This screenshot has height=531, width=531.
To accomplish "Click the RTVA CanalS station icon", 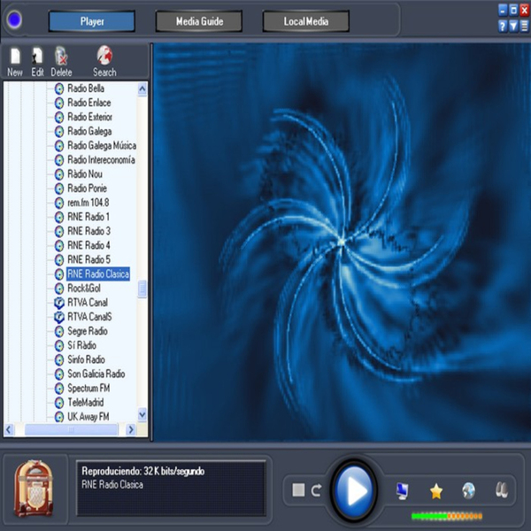I will (x=59, y=317).
